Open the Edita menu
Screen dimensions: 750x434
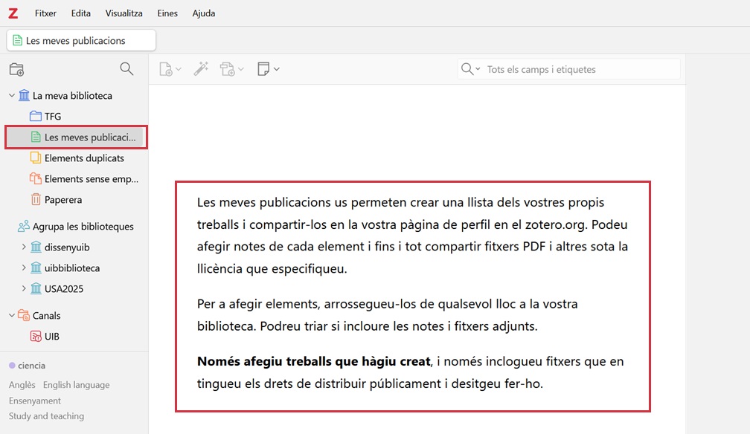tap(81, 13)
